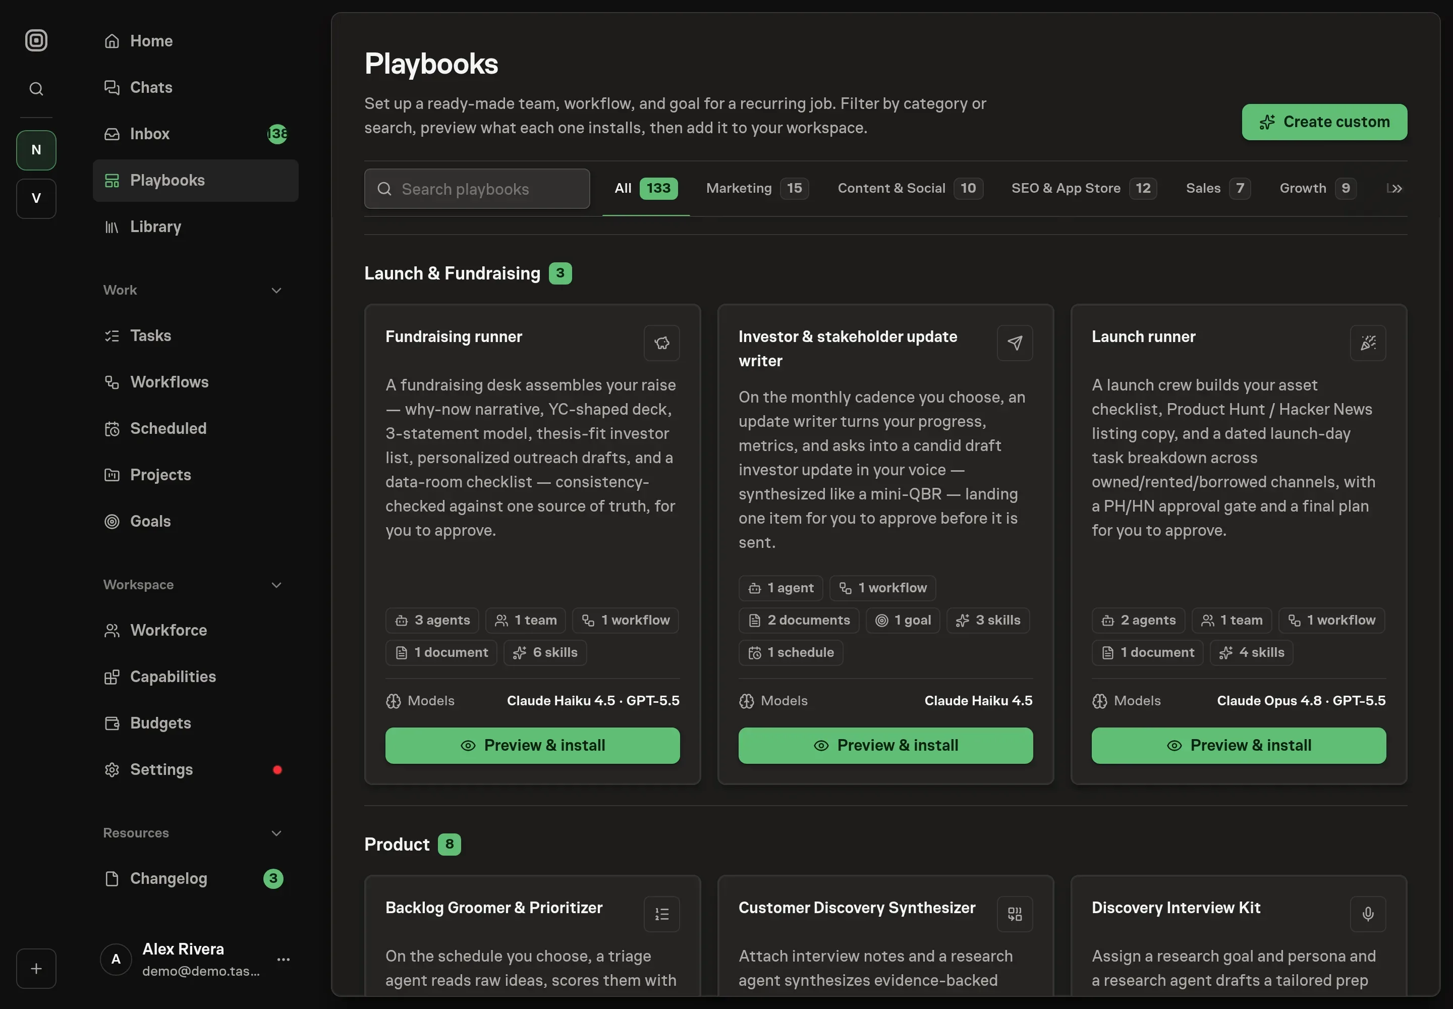The image size is (1453, 1009).
Task: Open Capabilities in the sidebar
Action: [195, 677]
